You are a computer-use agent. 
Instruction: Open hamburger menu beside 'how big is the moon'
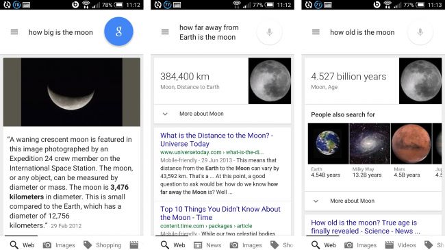(x=14, y=32)
